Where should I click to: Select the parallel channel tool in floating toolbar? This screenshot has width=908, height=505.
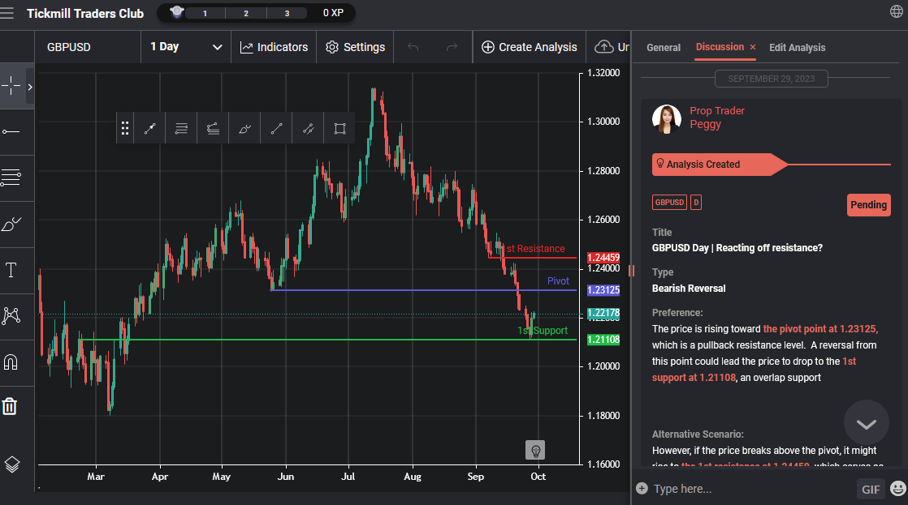[308, 128]
